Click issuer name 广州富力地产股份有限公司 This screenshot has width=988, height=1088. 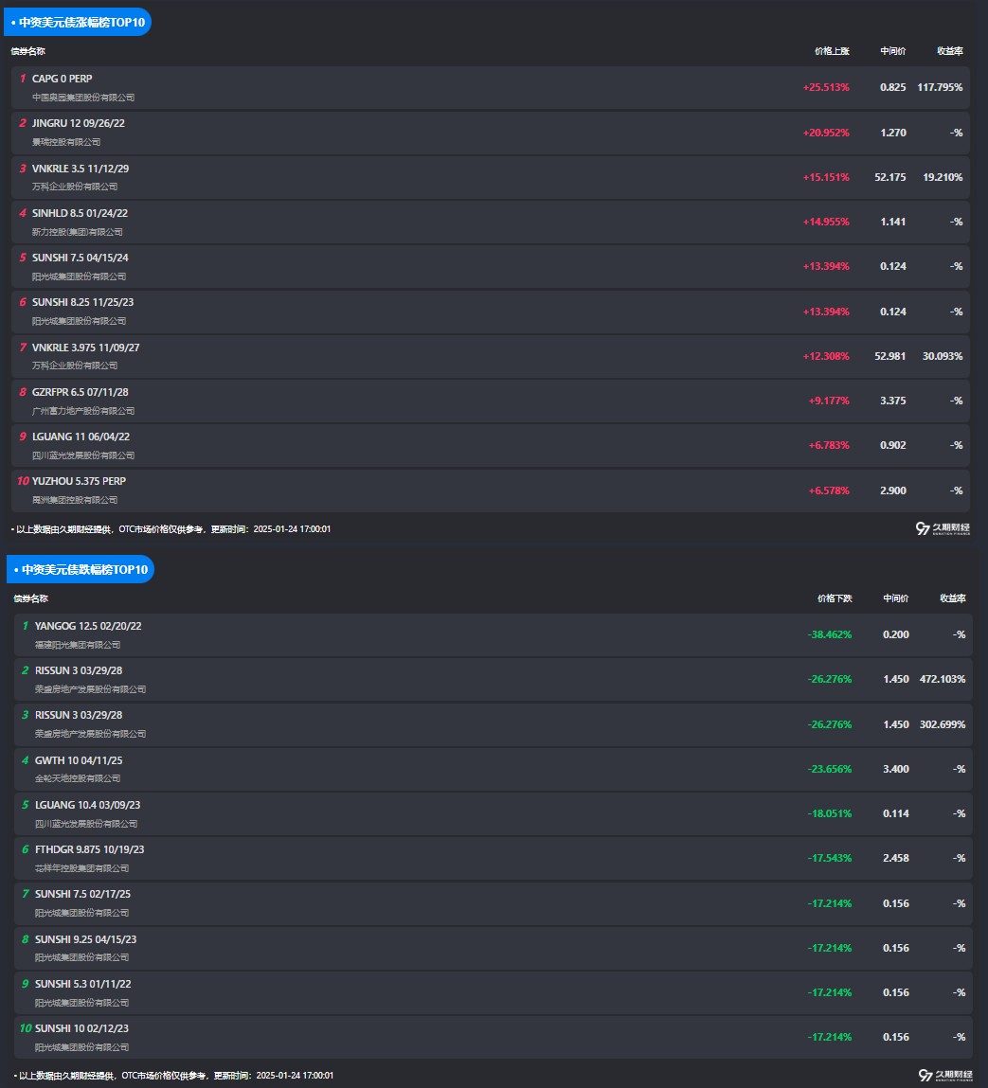coord(83,412)
